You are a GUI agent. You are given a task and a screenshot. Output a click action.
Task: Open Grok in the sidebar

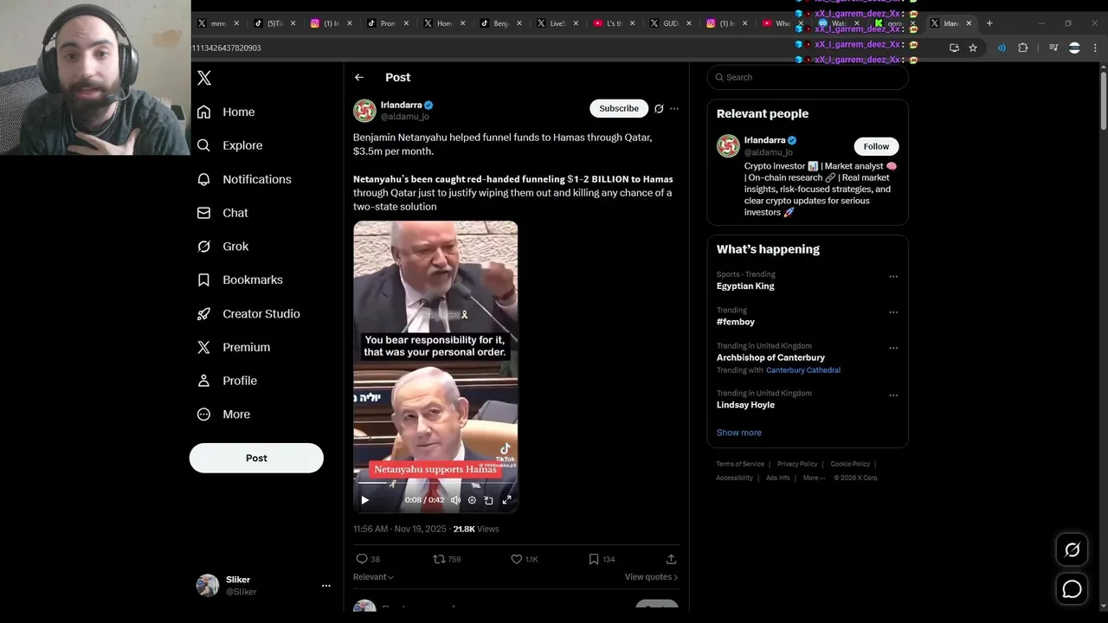[x=223, y=247]
